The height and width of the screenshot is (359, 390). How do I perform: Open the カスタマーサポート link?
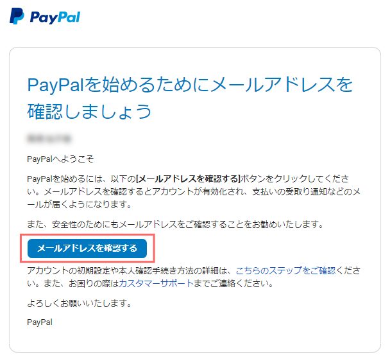coord(157,283)
